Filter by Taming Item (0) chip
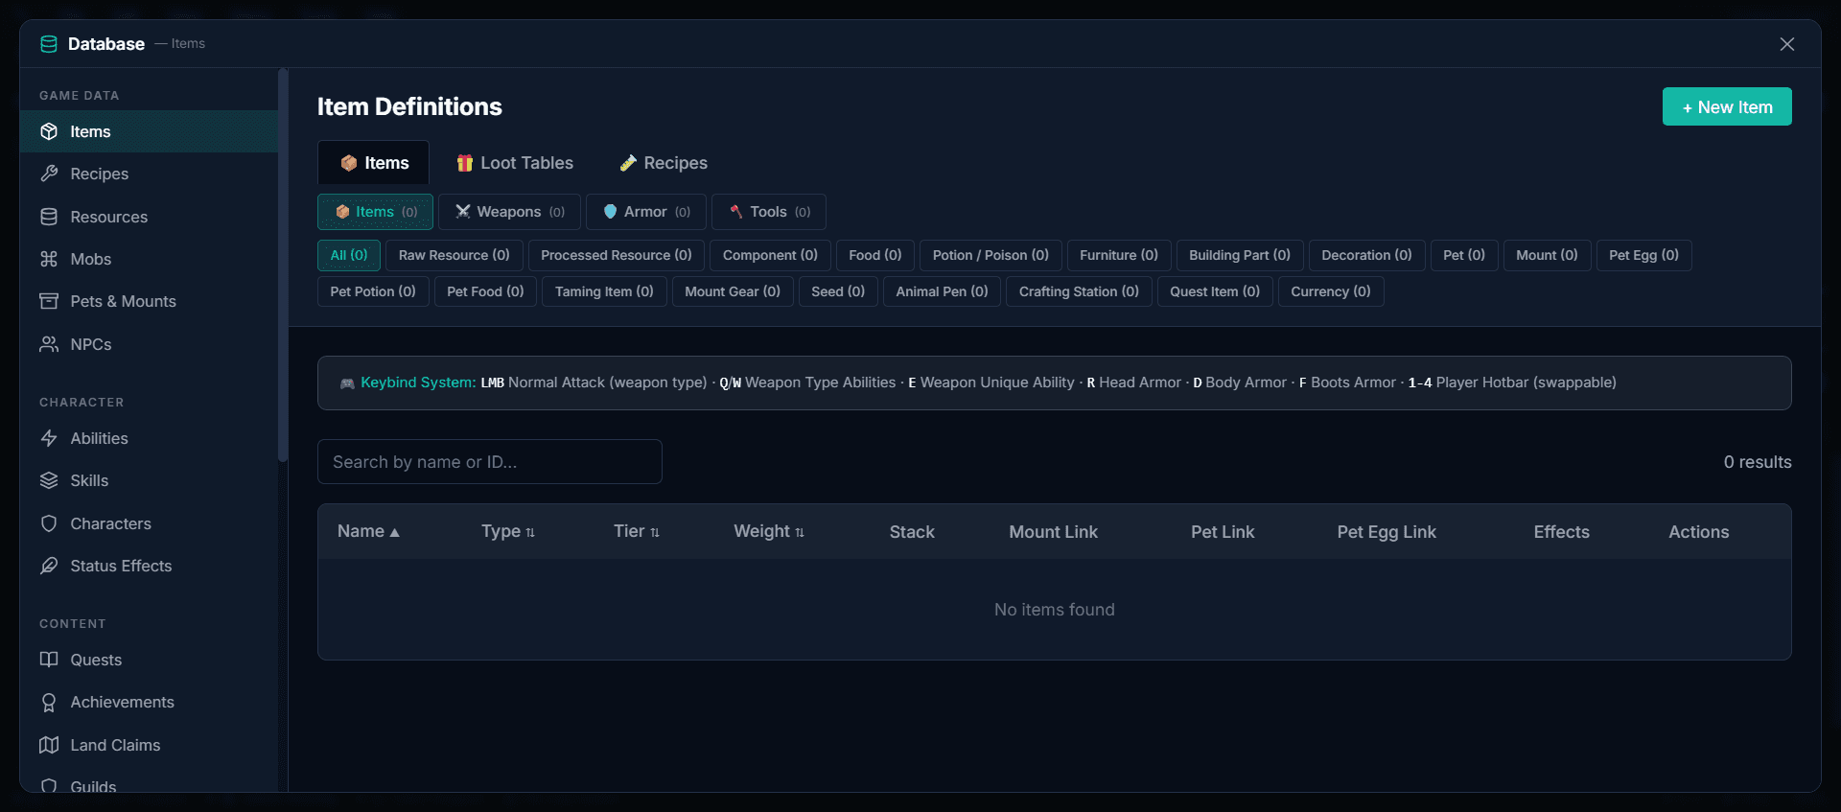1841x812 pixels. coord(604,291)
